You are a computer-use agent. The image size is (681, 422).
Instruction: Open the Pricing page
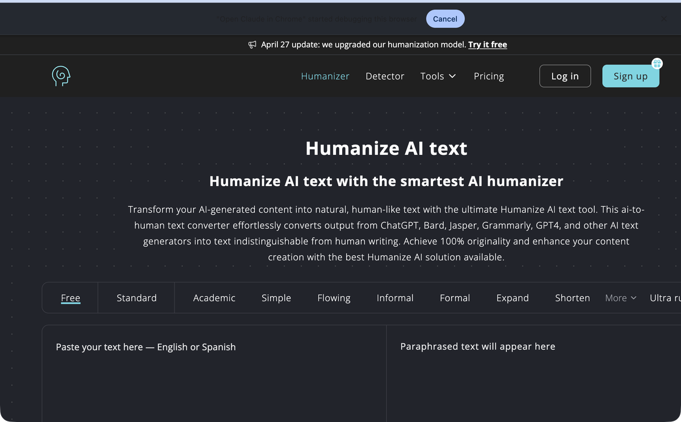point(489,76)
